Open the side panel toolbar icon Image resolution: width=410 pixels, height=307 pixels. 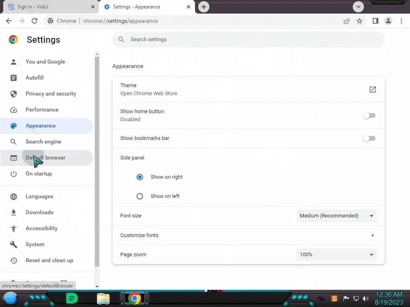tap(376, 21)
